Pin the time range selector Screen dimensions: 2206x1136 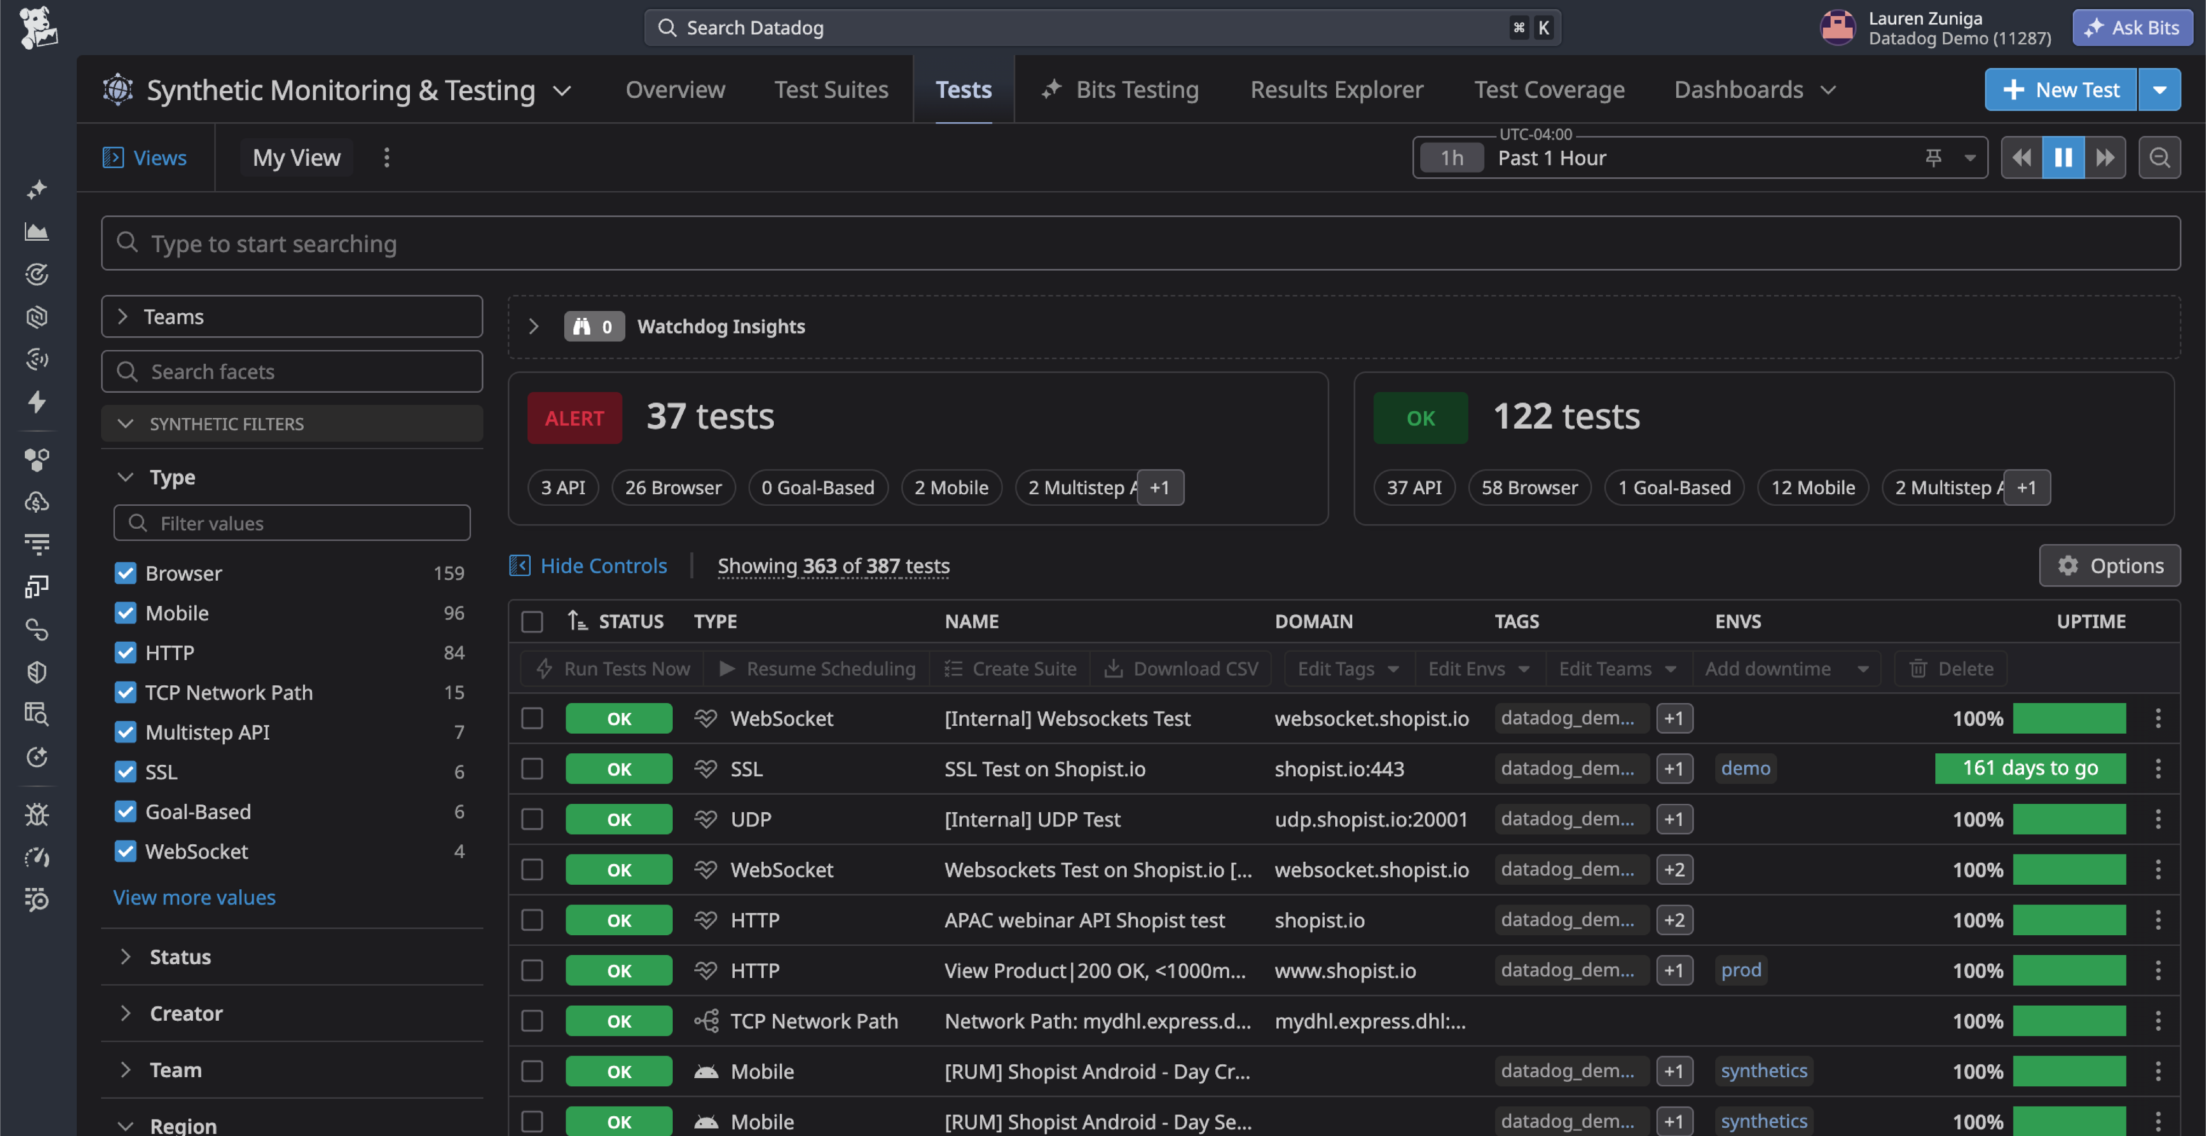tap(1934, 158)
